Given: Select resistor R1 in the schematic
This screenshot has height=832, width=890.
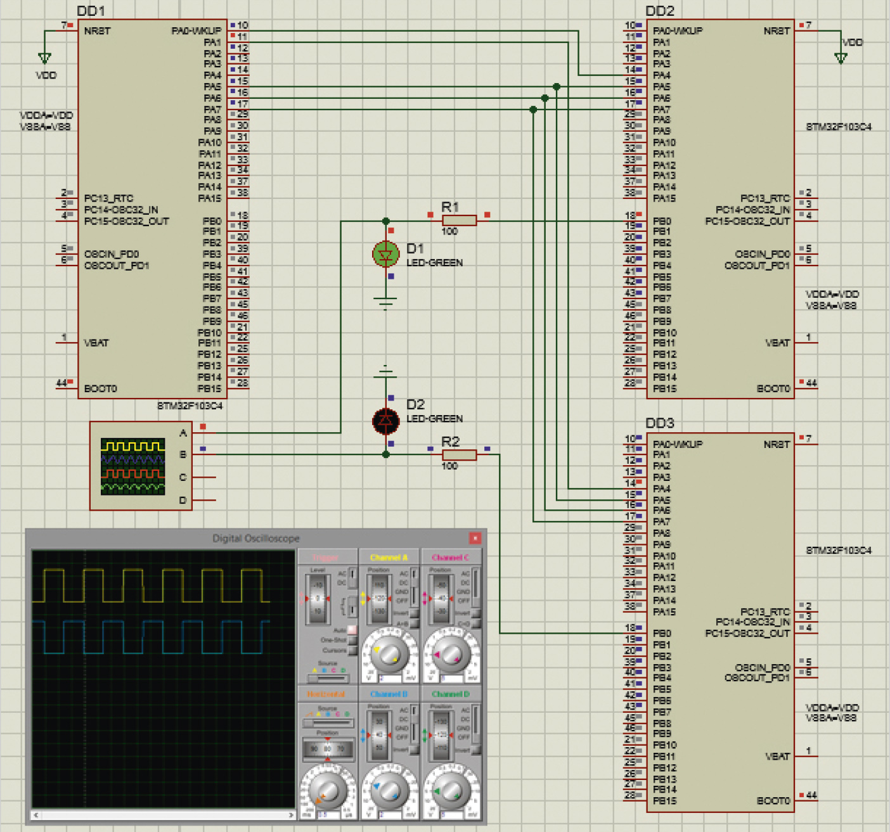Looking at the screenshot, I should [x=459, y=220].
